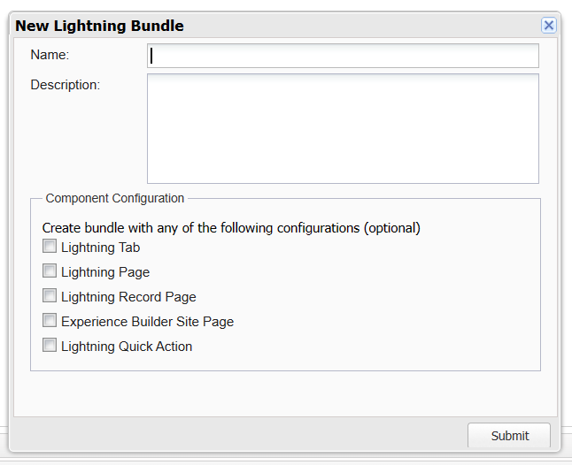This screenshot has height=465, width=572.
Task: Focus the Description text area
Action: coord(343,128)
